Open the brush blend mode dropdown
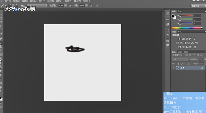 37,6
